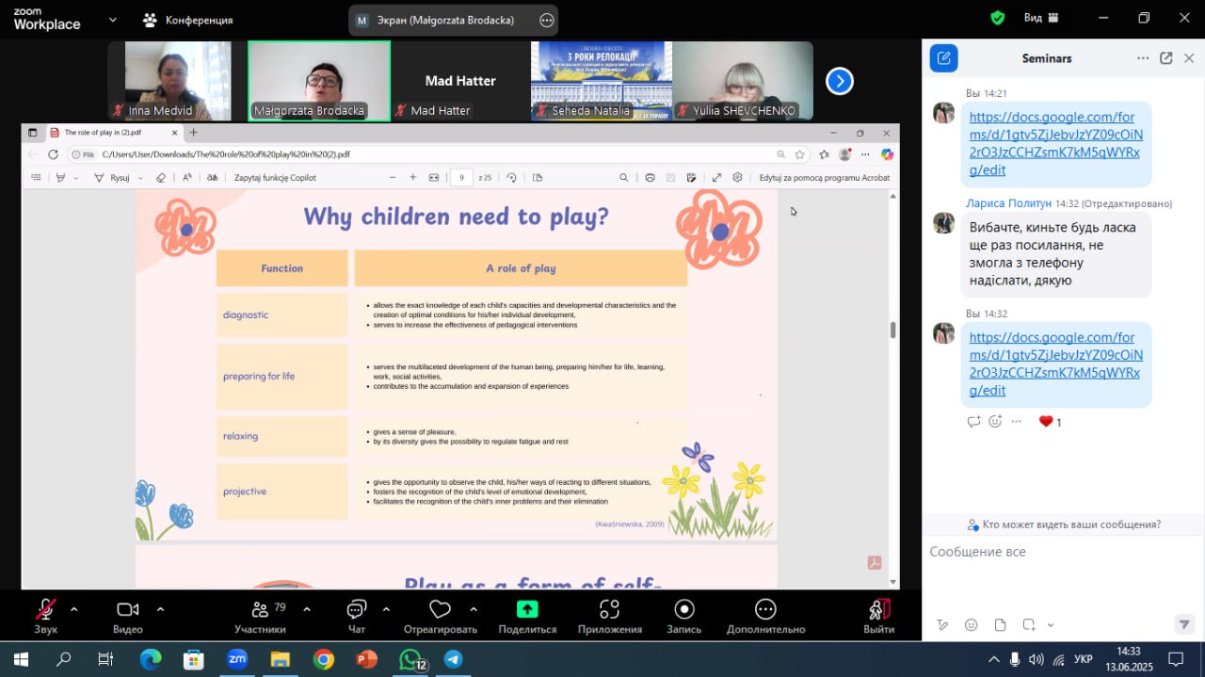The width and height of the screenshot is (1205, 677).
Task: Open the Zoom Workplace dropdown chevron
Action: [113, 19]
